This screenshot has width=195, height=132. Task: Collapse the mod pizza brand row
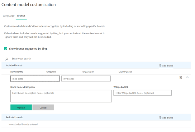pos(187,77)
